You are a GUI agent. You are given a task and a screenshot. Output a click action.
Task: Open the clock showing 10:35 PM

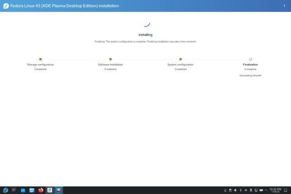point(275,190)
